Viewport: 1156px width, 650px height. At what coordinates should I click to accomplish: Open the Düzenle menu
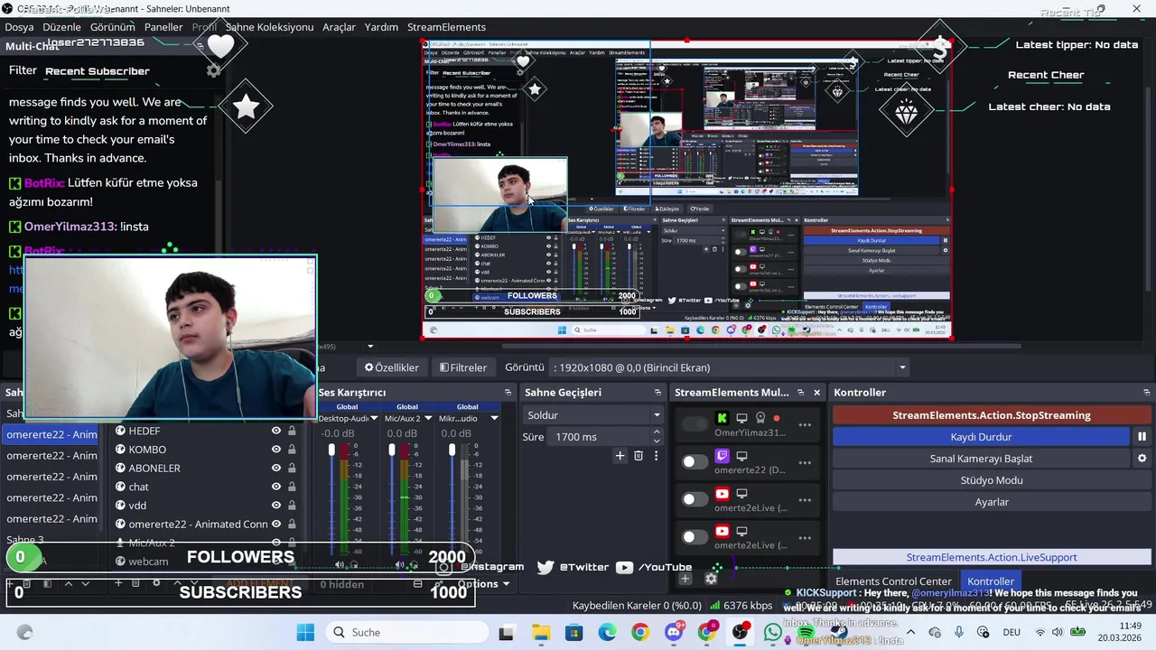pos(61,27)
